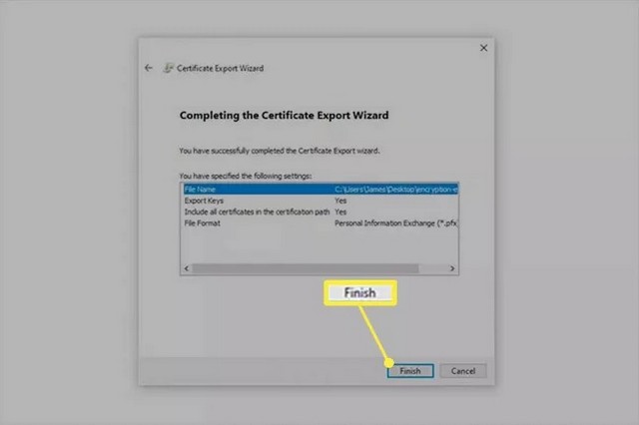Click the Cancel button
Screen dimensions: 639x425
(463, 371)
